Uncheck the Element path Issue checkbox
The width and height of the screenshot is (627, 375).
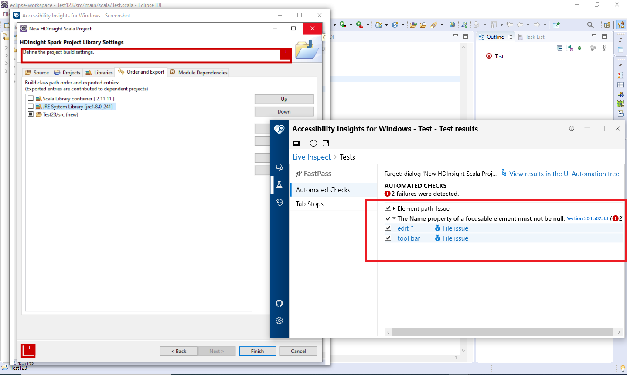[388, 208]
